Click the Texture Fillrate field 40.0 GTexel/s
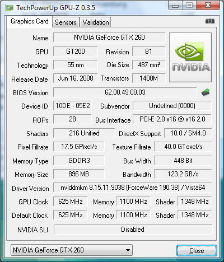 (x=183, y=147)
